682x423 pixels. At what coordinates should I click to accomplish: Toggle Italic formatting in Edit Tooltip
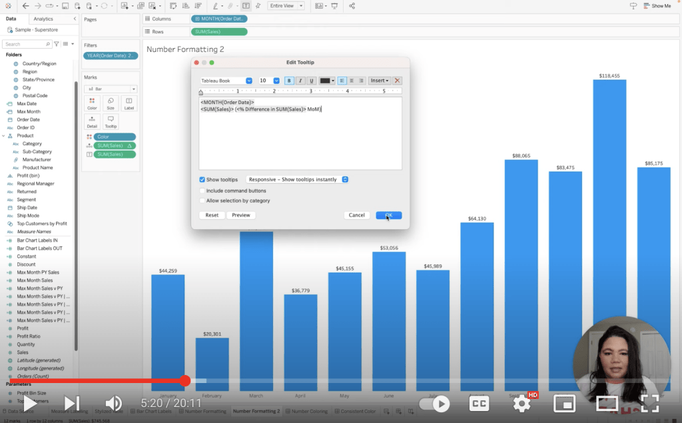click(x=300, y=81)
